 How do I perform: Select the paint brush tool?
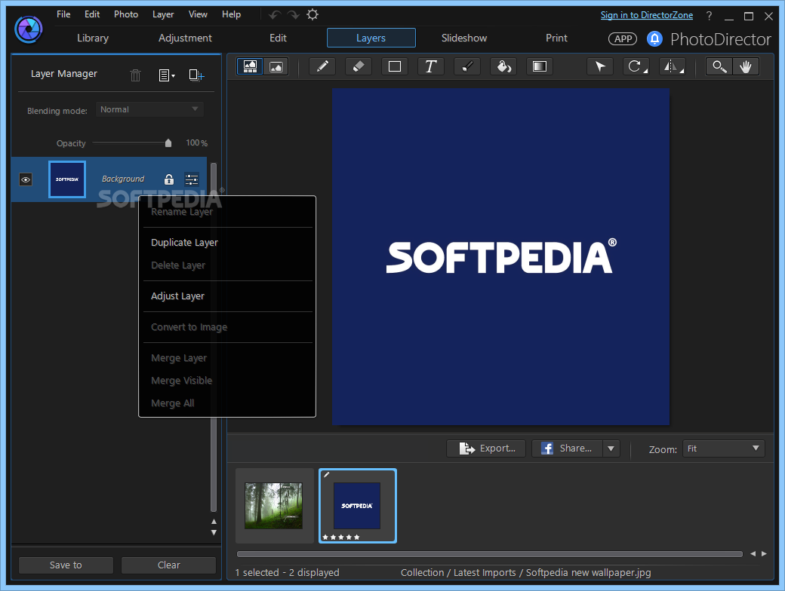click(467, 66)
